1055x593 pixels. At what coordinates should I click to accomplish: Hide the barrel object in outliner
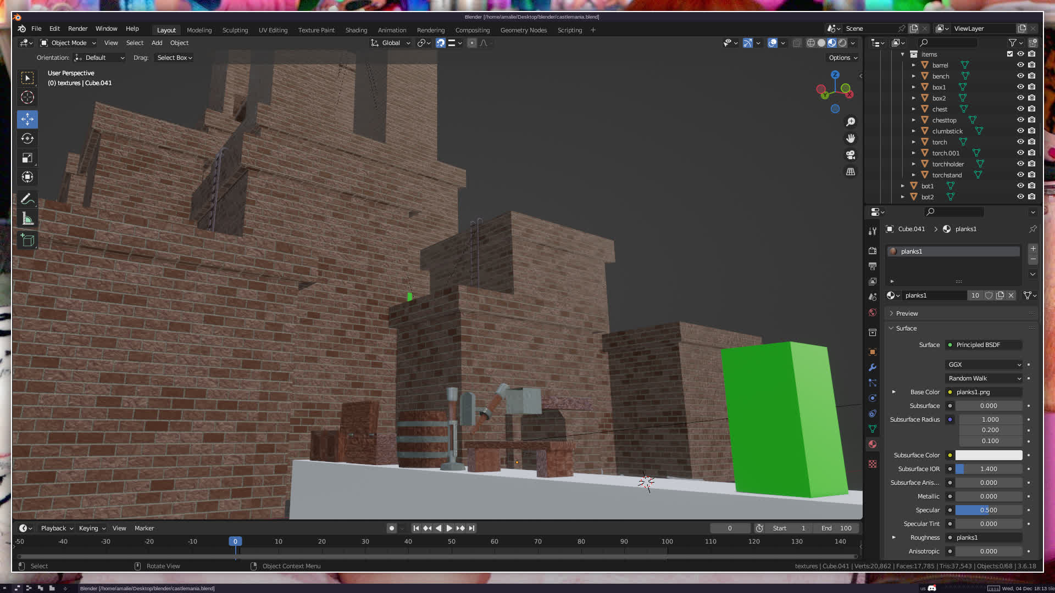click(1020, 65)
